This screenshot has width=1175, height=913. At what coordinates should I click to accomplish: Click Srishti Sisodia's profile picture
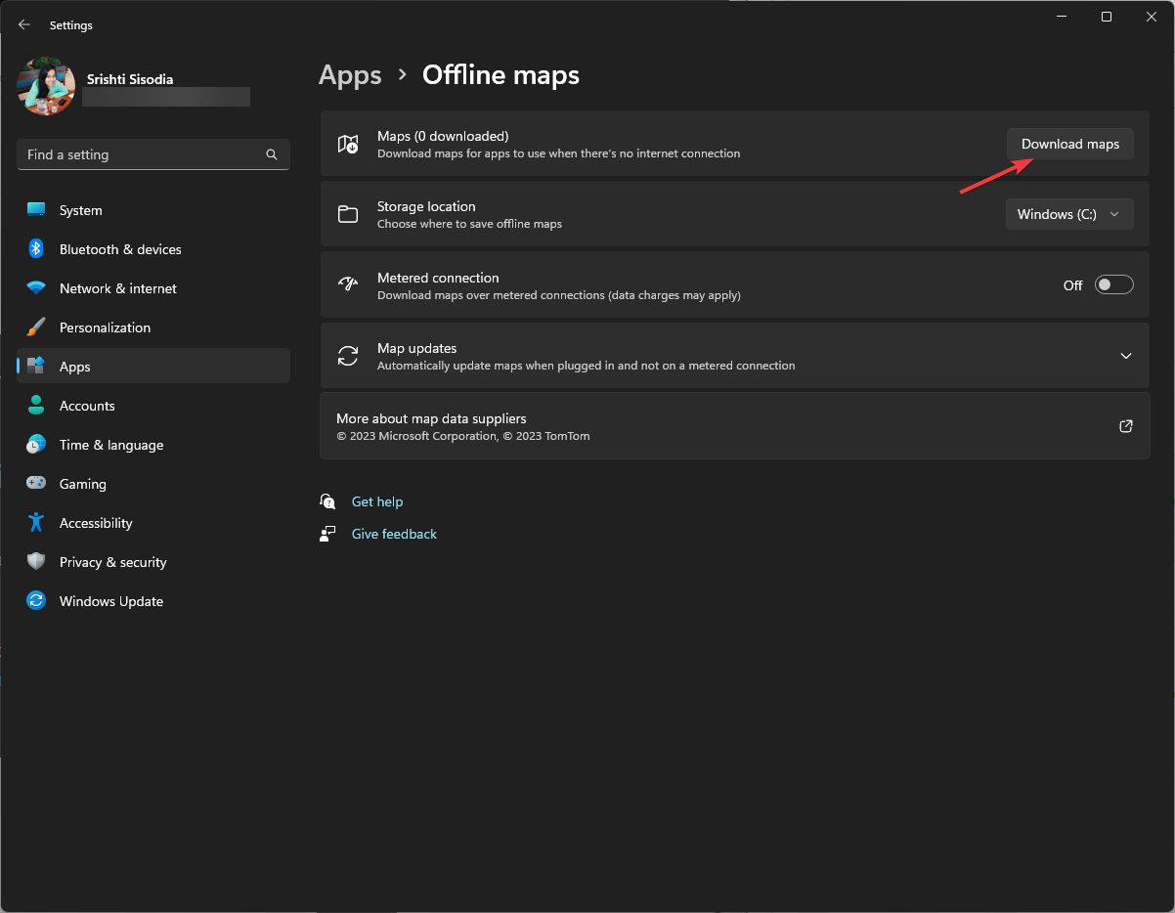click(x=45, y=86)
